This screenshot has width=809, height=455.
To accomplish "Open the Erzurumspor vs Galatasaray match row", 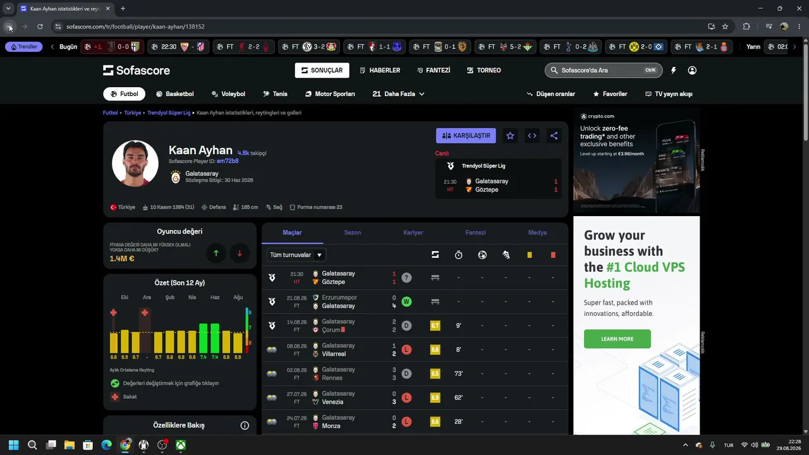I will click(x=415, y=302).
